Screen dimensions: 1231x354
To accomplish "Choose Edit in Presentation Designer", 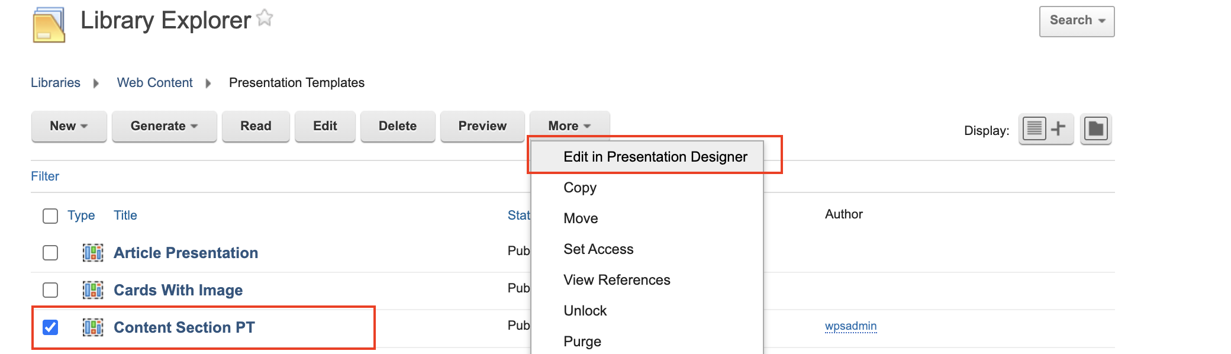I will 655,157.
